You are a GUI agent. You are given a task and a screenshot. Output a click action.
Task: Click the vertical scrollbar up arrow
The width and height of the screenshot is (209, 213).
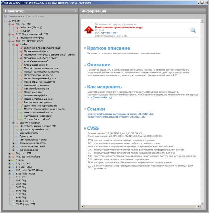click(x=202, y=21)
